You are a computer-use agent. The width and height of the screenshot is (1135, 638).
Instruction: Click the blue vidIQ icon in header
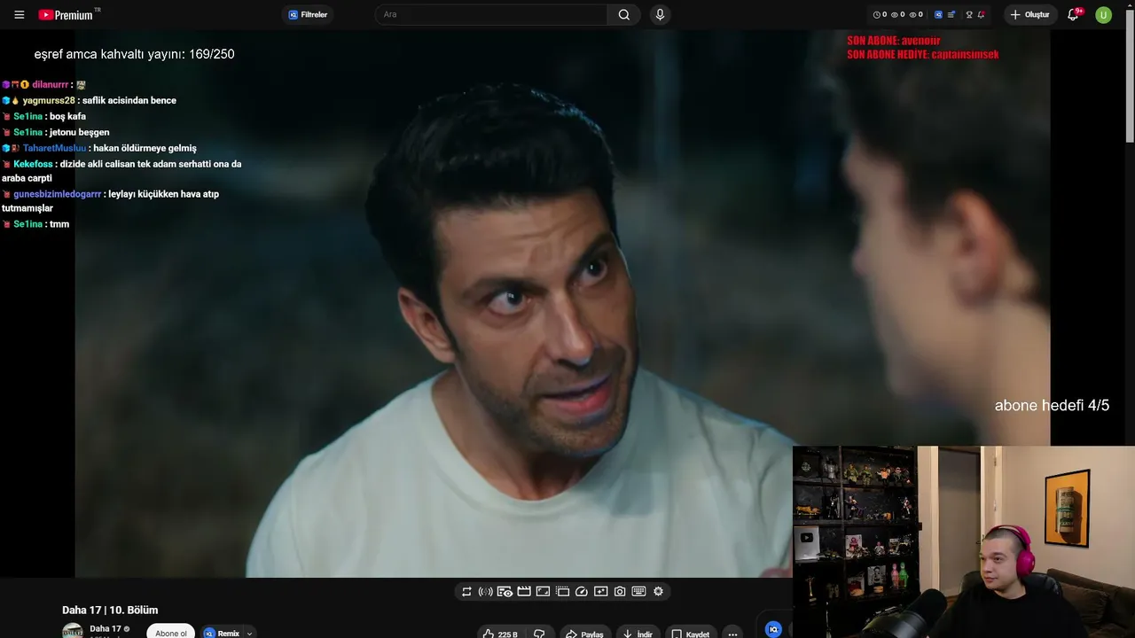(x=938, y=15)
